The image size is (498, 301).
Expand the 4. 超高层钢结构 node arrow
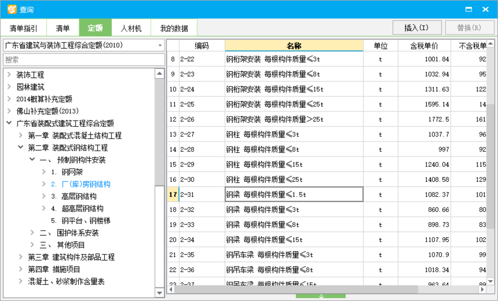(44, 208)
